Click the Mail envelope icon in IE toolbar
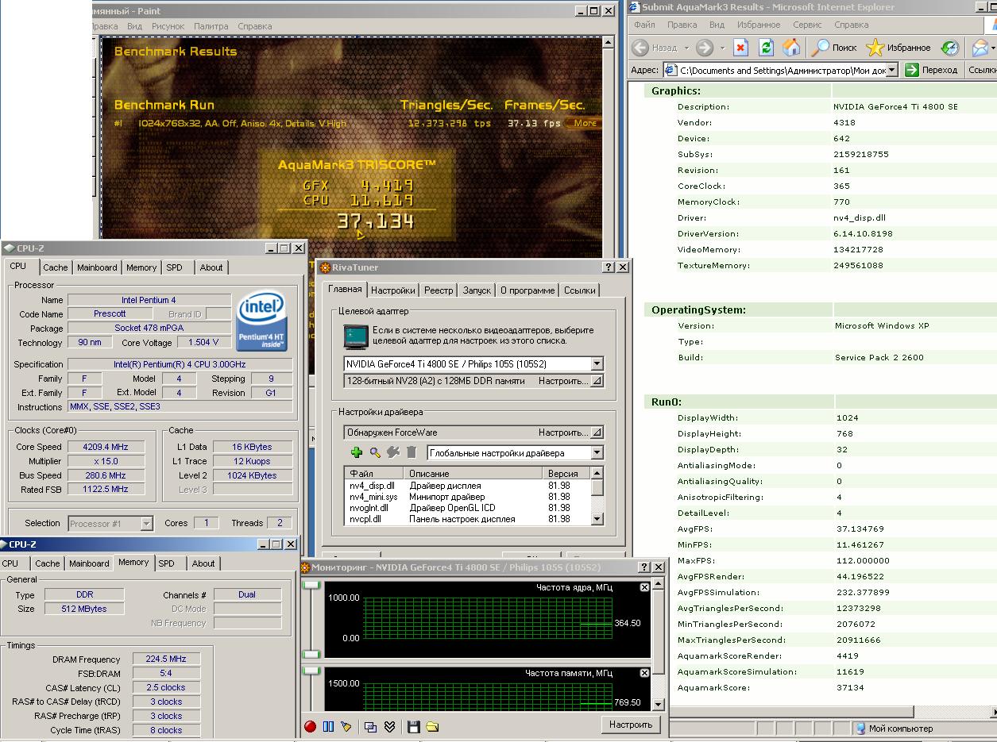The image size is (997, 742). (x=980, y=48)
